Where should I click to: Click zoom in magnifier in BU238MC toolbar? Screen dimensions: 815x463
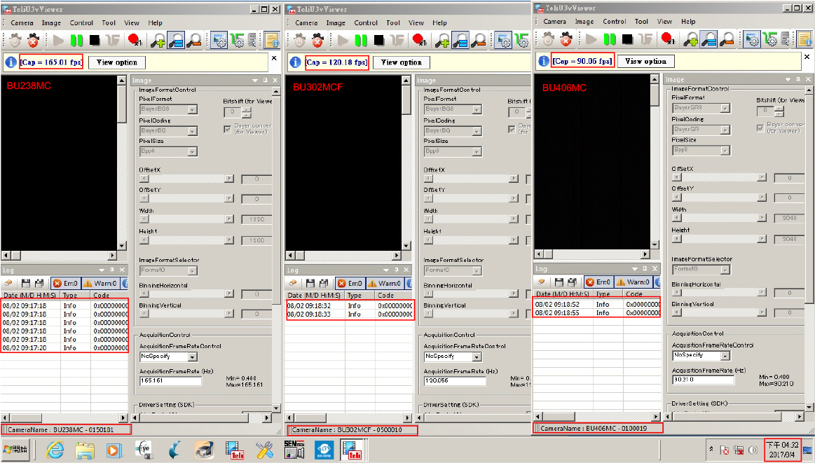point(158,41)
